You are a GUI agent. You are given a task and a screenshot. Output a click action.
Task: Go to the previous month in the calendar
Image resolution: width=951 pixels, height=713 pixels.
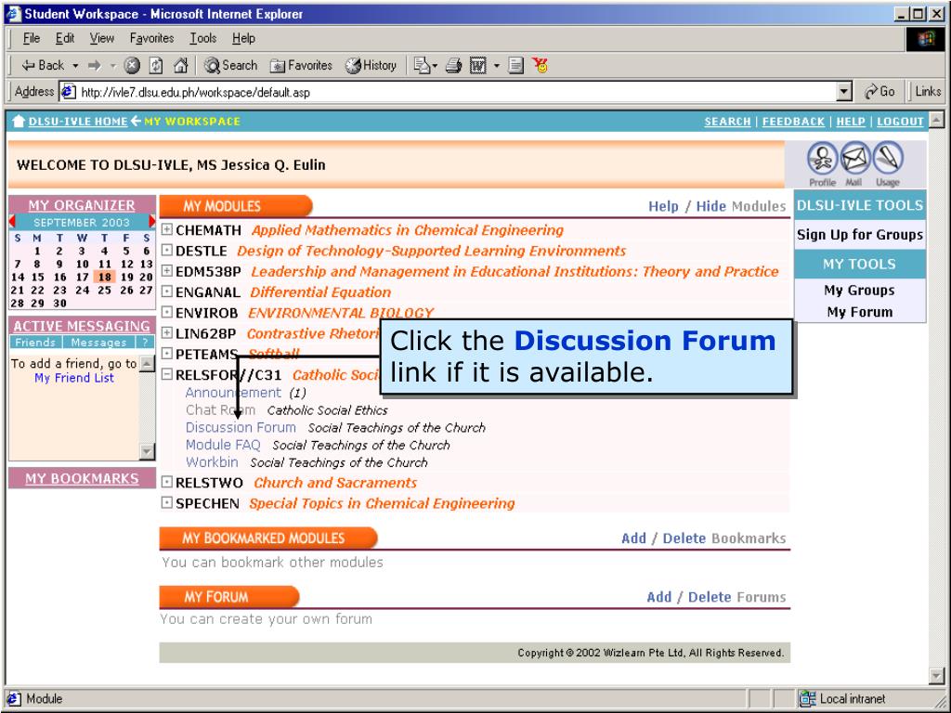(11, 222)
